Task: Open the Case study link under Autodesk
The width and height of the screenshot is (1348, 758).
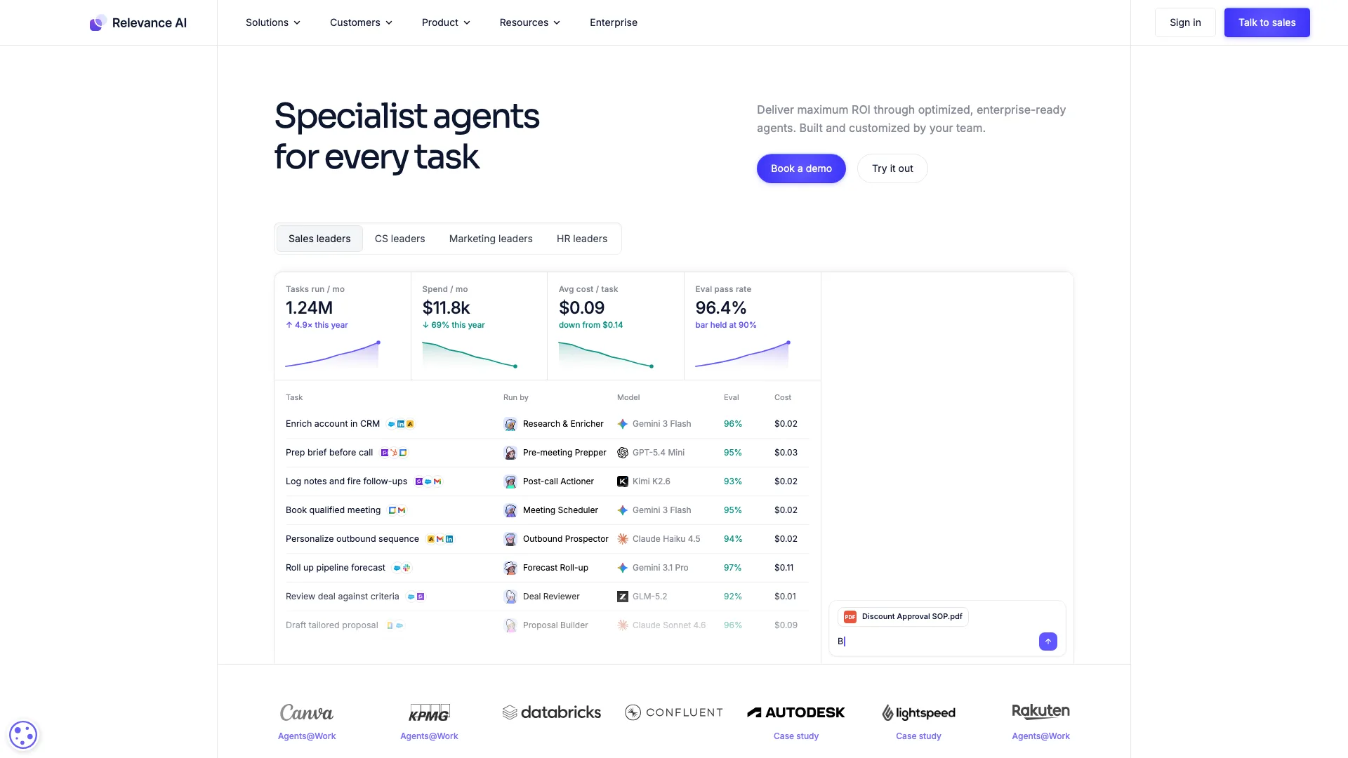Action: (x=796, y=736)
